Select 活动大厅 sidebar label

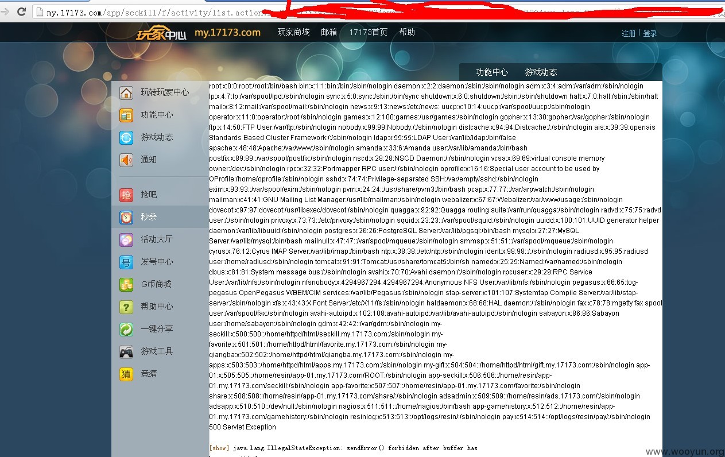(157, 239)
